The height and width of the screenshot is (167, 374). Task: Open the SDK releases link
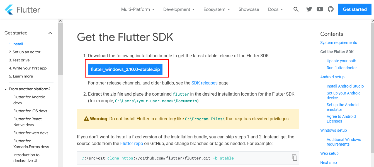[x=204, y=83]
